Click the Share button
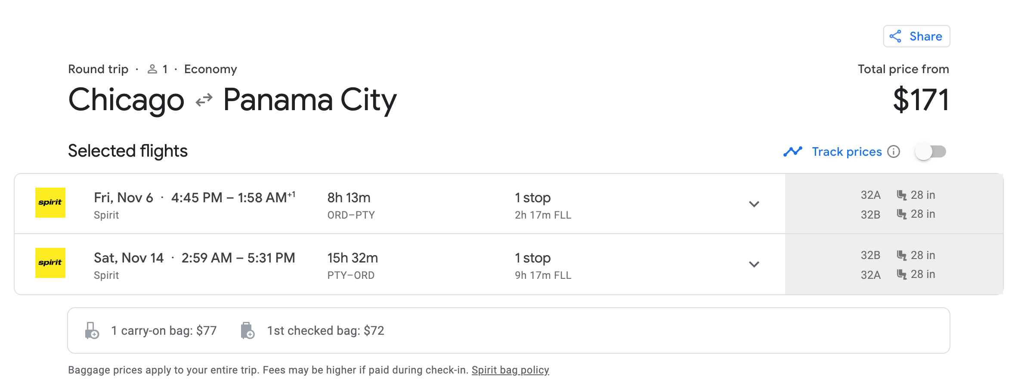Image resolution: width=1021 pixels, height=389 pixels. point(916,36)
